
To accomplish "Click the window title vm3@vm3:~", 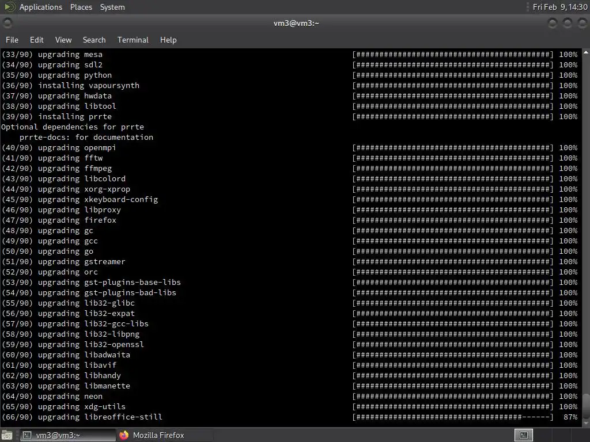I will tap(296, 23).
